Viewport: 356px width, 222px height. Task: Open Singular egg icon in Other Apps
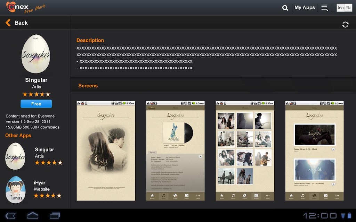click(15, 156)
